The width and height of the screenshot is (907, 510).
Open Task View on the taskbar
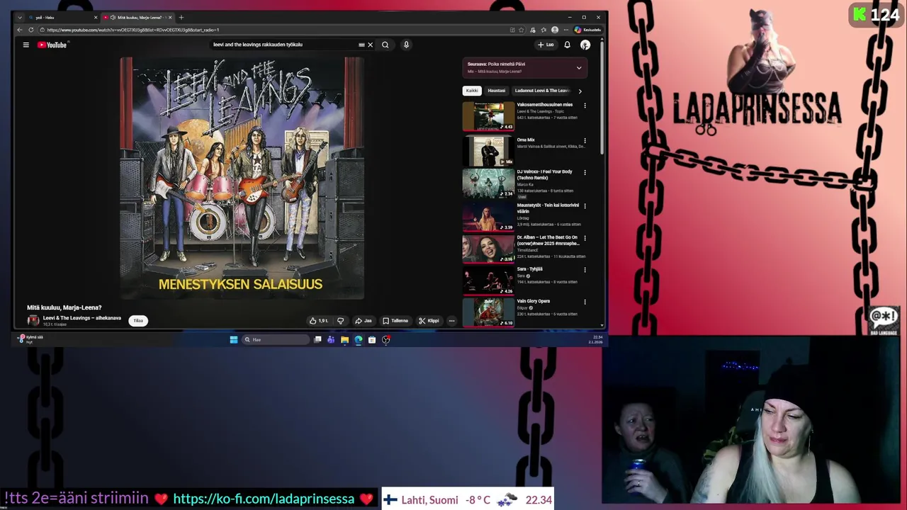[317, 340]
